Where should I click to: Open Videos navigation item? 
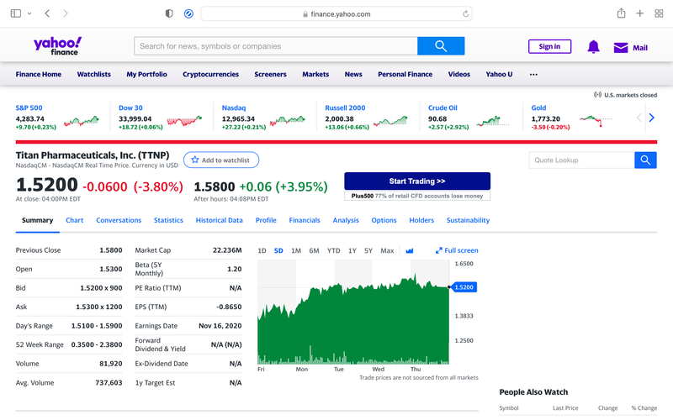click(459, 74)
